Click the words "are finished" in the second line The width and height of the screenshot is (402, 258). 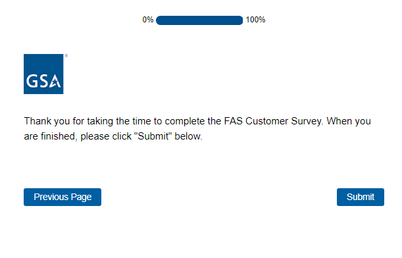pyautogui.click(x=49, y=136)
